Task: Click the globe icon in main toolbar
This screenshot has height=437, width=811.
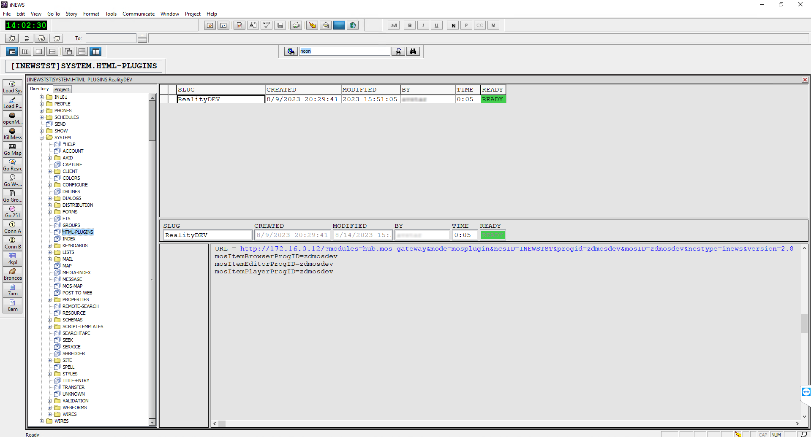Action: coord(353,25)
